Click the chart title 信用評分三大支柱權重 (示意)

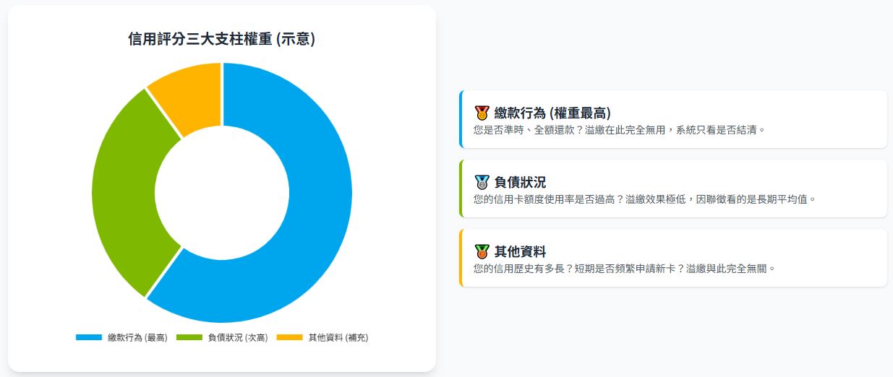point(221,39)
